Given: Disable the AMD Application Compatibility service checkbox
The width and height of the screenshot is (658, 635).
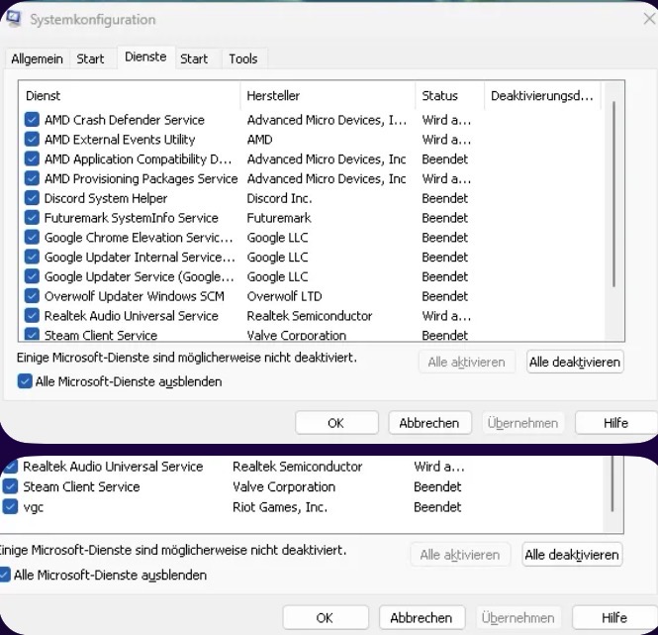Looking at the screenshot, I should point(32,159).
